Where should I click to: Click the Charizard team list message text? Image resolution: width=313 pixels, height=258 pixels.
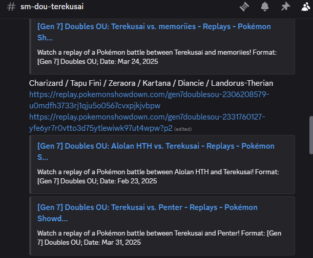151,83
